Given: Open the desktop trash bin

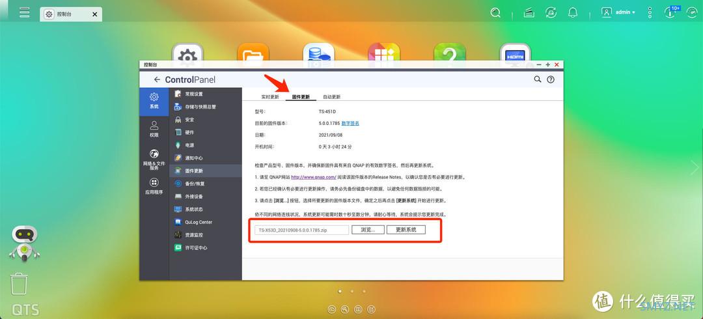Looking at the screenshot, I should [20, 284].
